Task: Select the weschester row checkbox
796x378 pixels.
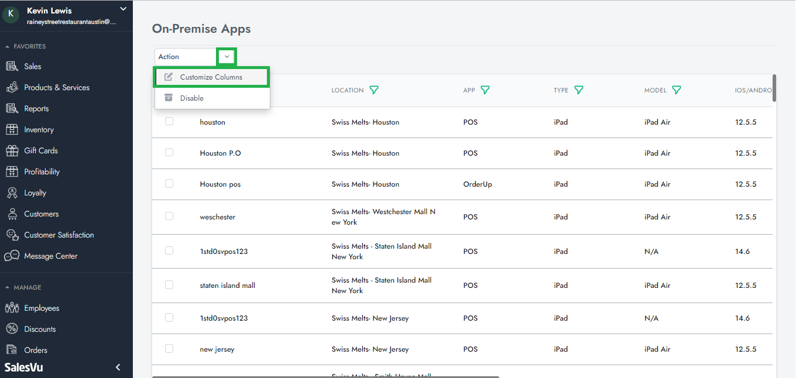Action: tap(169, 216)
